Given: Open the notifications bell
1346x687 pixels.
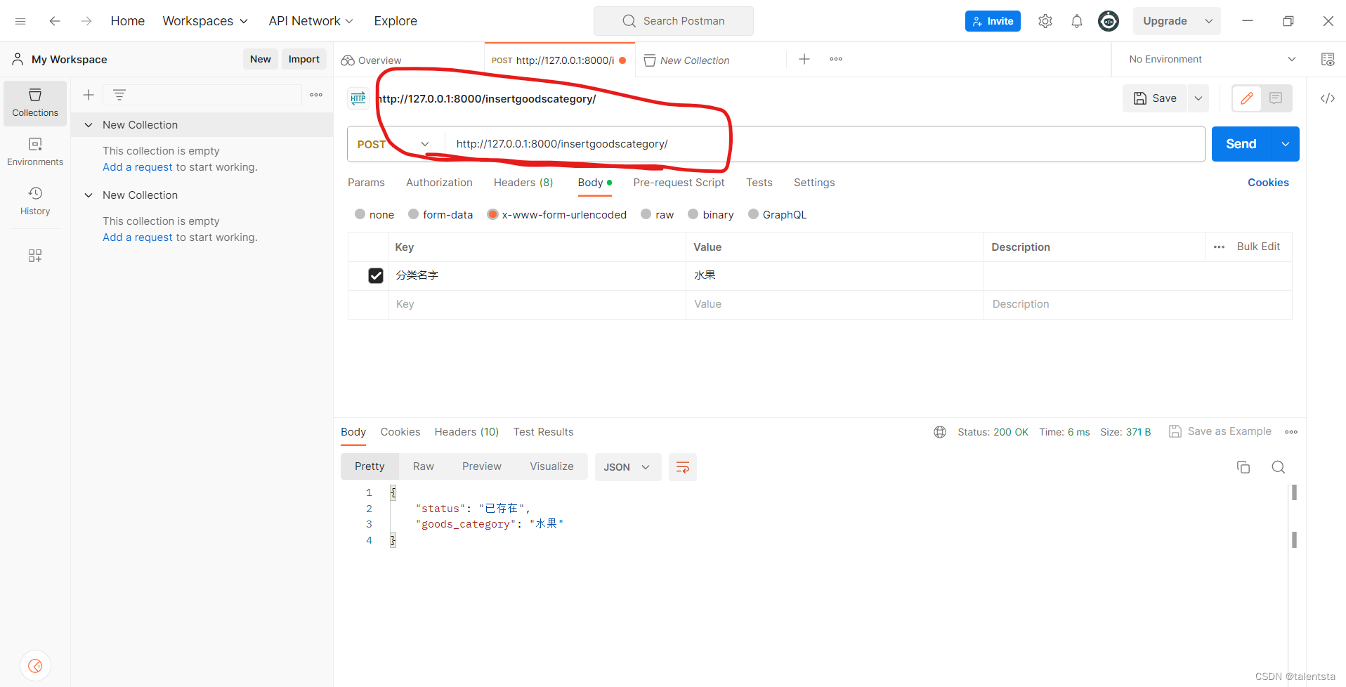Looking at the screenshot, I should coord(1076,20).
